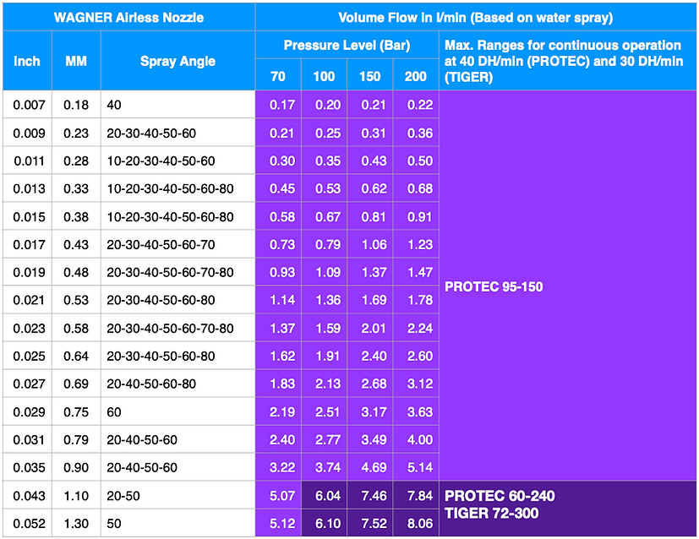The width and height of the screenshot is (699, 539).
Task: Click the 1.09 flow value
Action: pos(324,272)
